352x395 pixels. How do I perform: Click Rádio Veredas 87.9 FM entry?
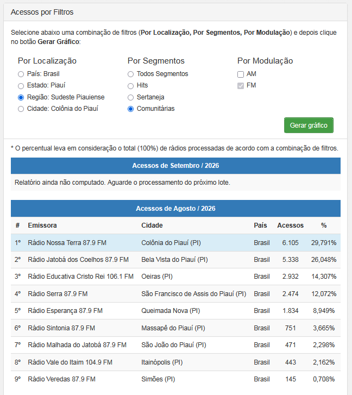(62, 379)
